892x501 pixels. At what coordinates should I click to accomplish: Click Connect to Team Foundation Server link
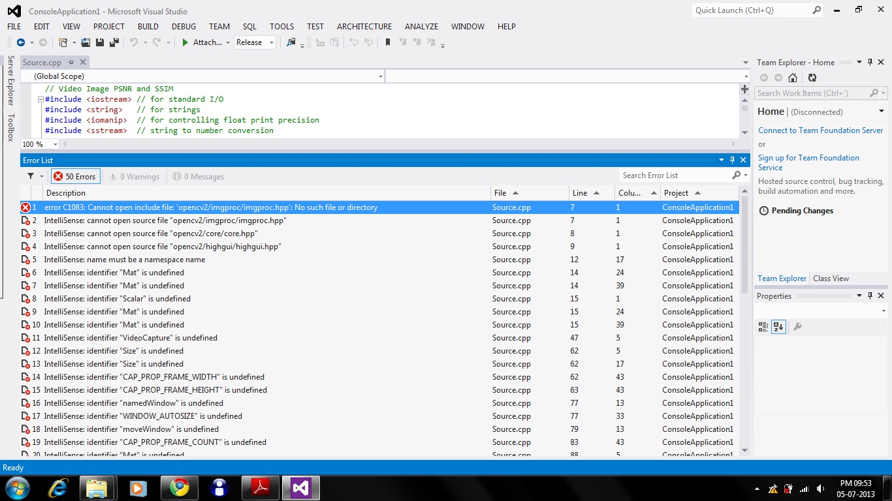point(820,130)
